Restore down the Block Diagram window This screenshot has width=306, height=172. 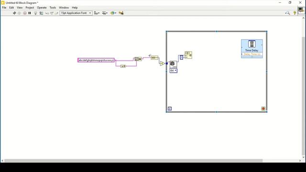click(290, 3)
